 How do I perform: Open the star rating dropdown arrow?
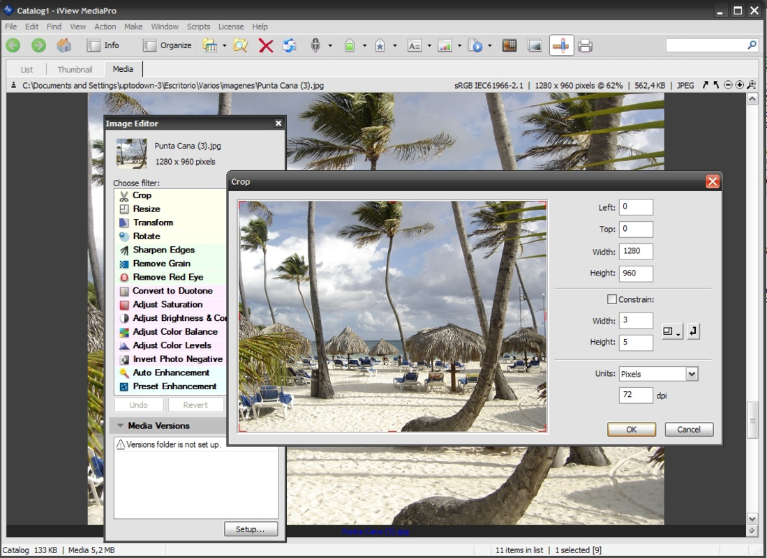pos(395,45)
